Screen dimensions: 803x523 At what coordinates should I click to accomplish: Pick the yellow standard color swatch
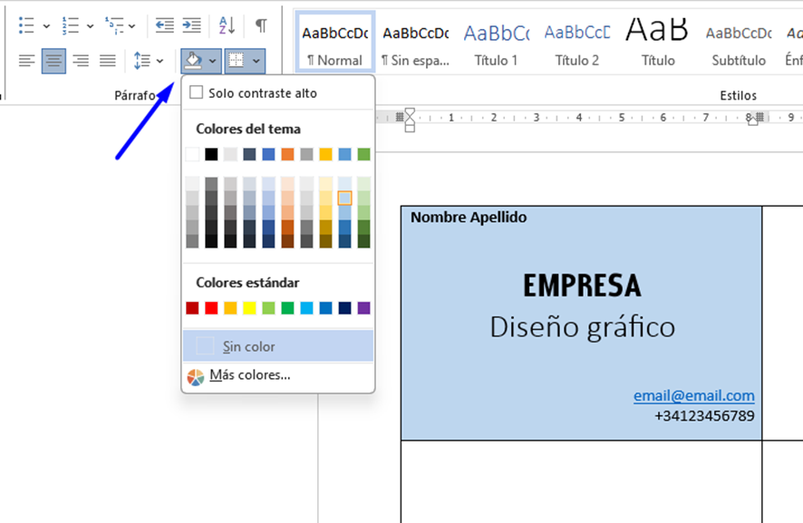pyautogui.click(x=249, y=308)
